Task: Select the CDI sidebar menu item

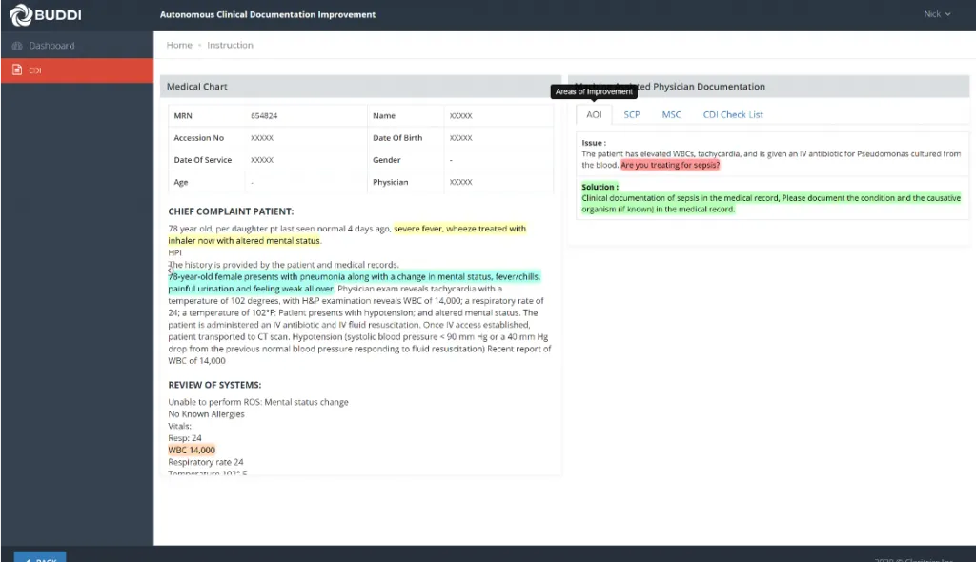Action: 35,70
